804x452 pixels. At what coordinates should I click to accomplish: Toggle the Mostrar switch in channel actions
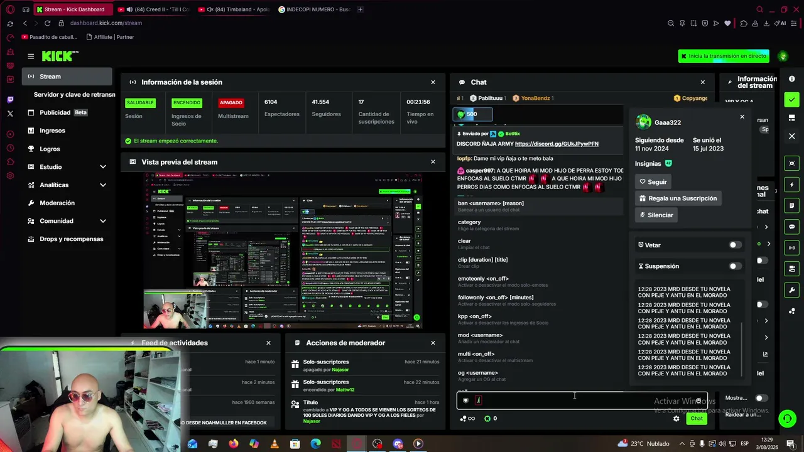coord(761,398)
